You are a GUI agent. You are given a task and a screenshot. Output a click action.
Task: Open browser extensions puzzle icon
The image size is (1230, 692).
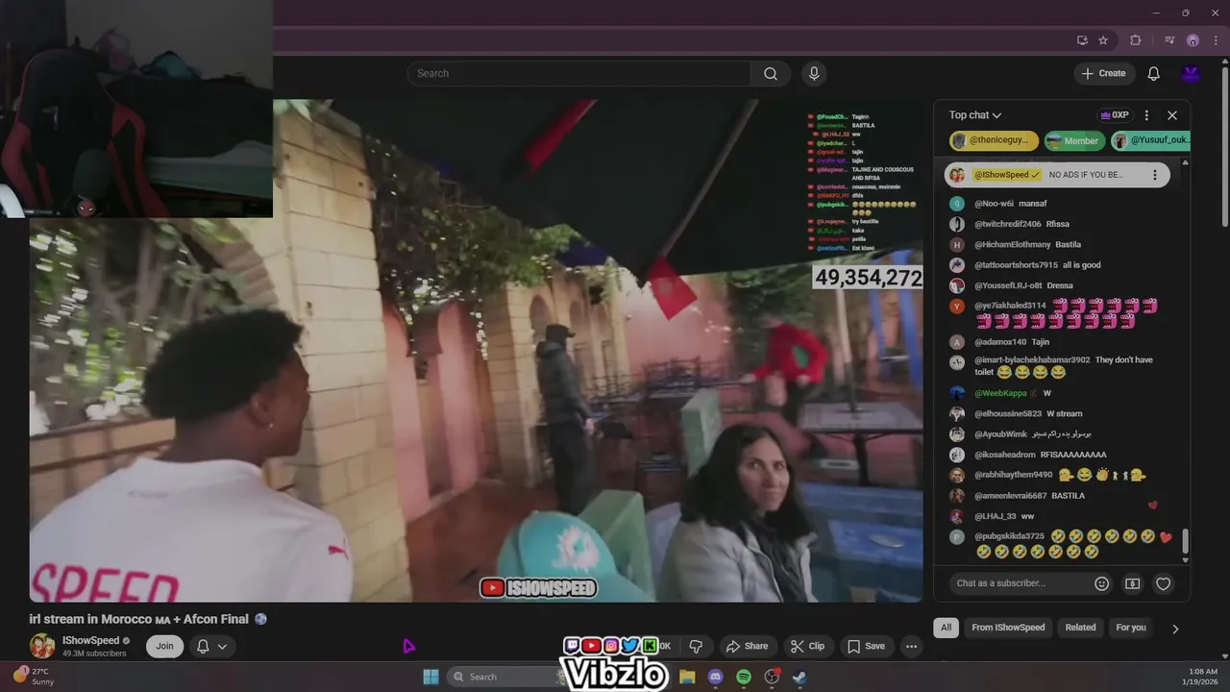click(1136, 40)
